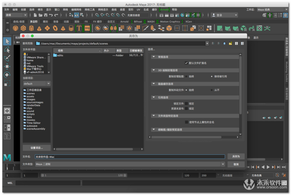The height and width of the screenshot is (195, 291).
Task: Collapse the disk cache options section
Action: tap(154, 84)
